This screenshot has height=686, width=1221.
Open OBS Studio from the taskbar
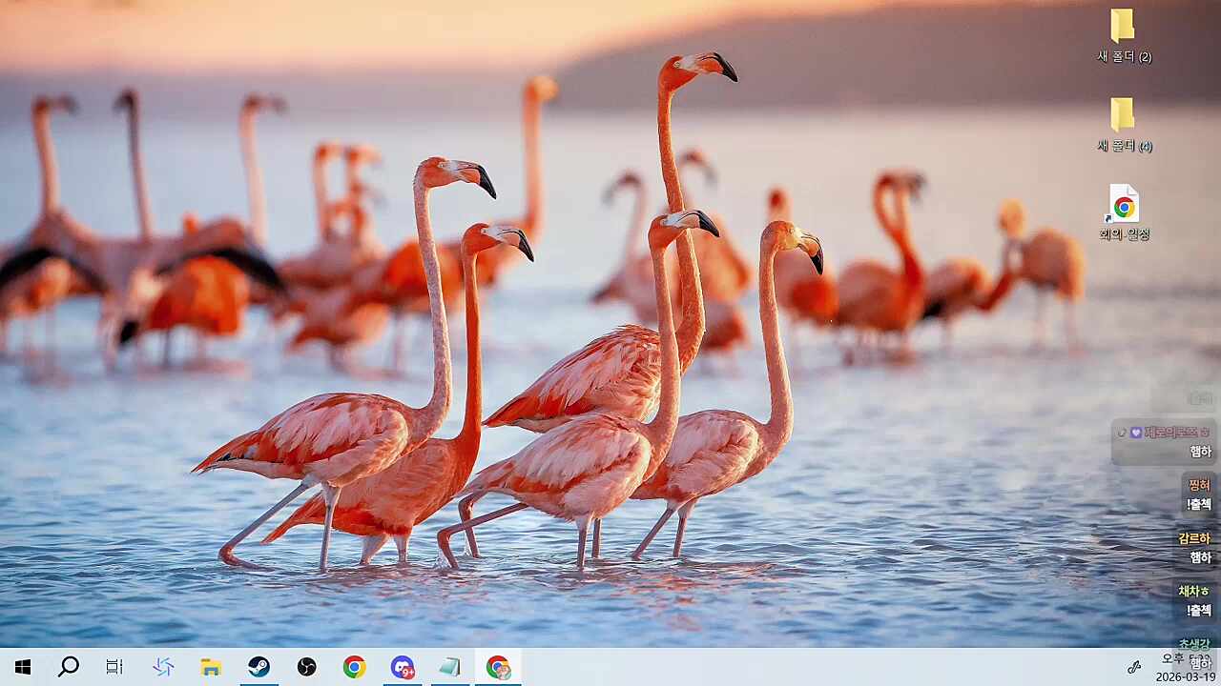pos(306,667)
